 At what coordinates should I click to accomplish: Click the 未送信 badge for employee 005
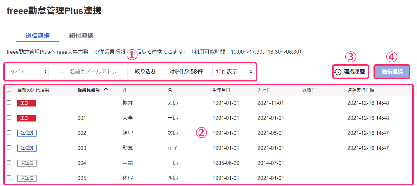[27, 178]
